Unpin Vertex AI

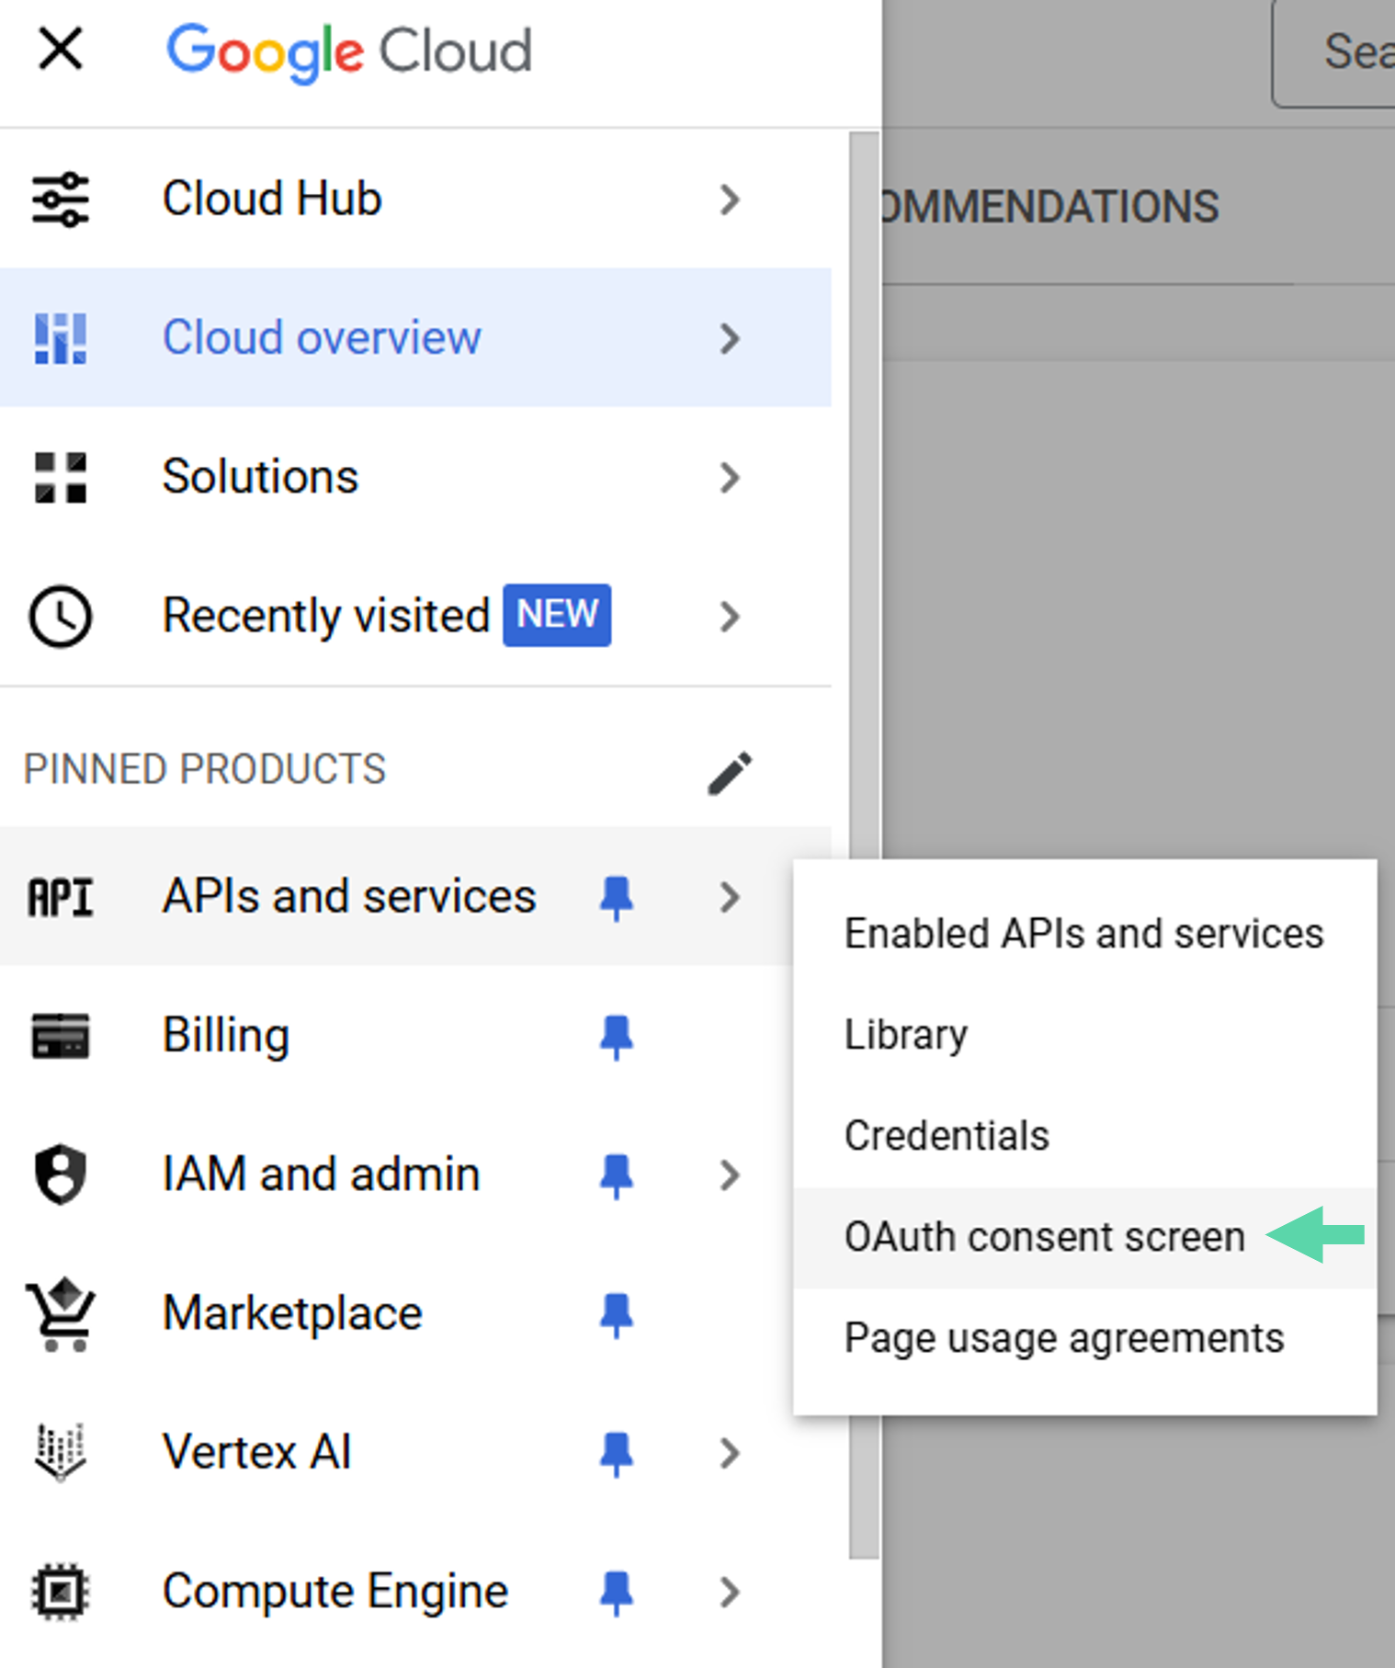(616, 1454)
